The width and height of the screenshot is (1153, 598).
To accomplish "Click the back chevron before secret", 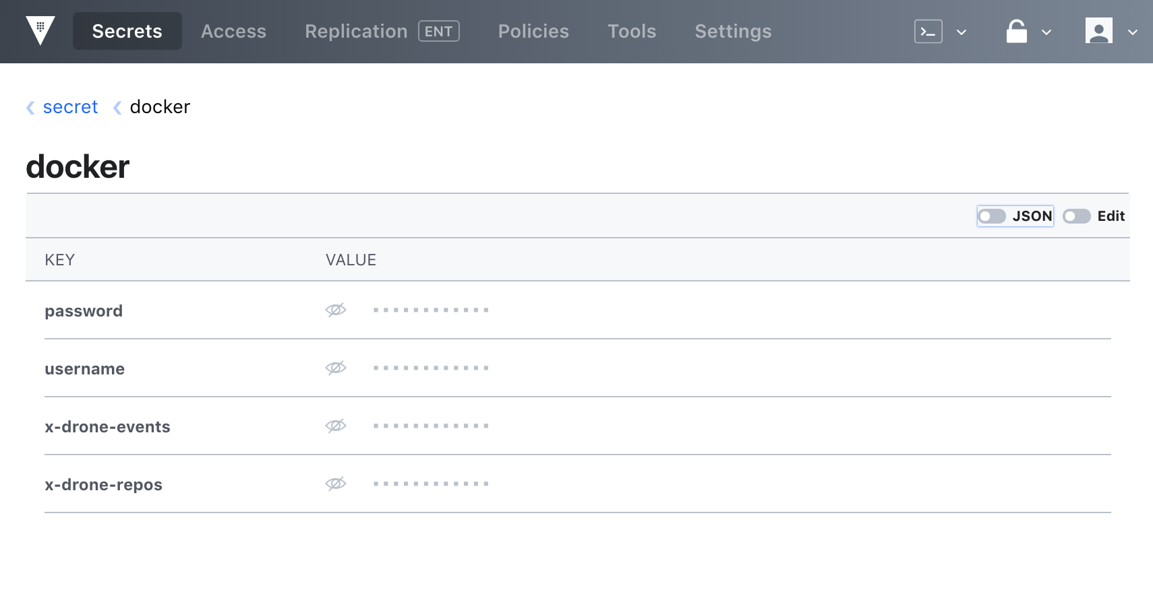I will pyautogui.click(x=30, y=108).
